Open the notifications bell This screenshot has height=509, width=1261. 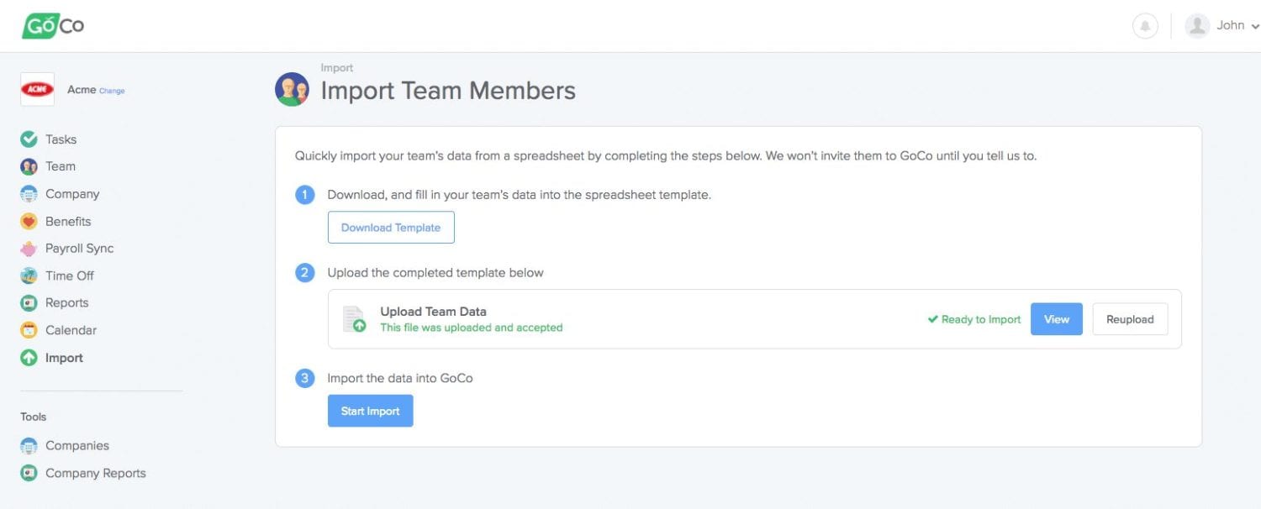(x=1145, y=26)
